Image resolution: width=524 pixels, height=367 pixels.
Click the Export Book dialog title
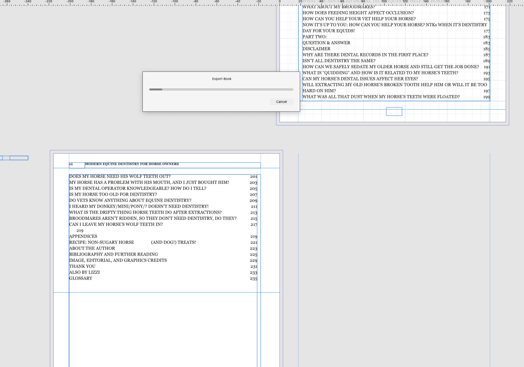[221, 79]
